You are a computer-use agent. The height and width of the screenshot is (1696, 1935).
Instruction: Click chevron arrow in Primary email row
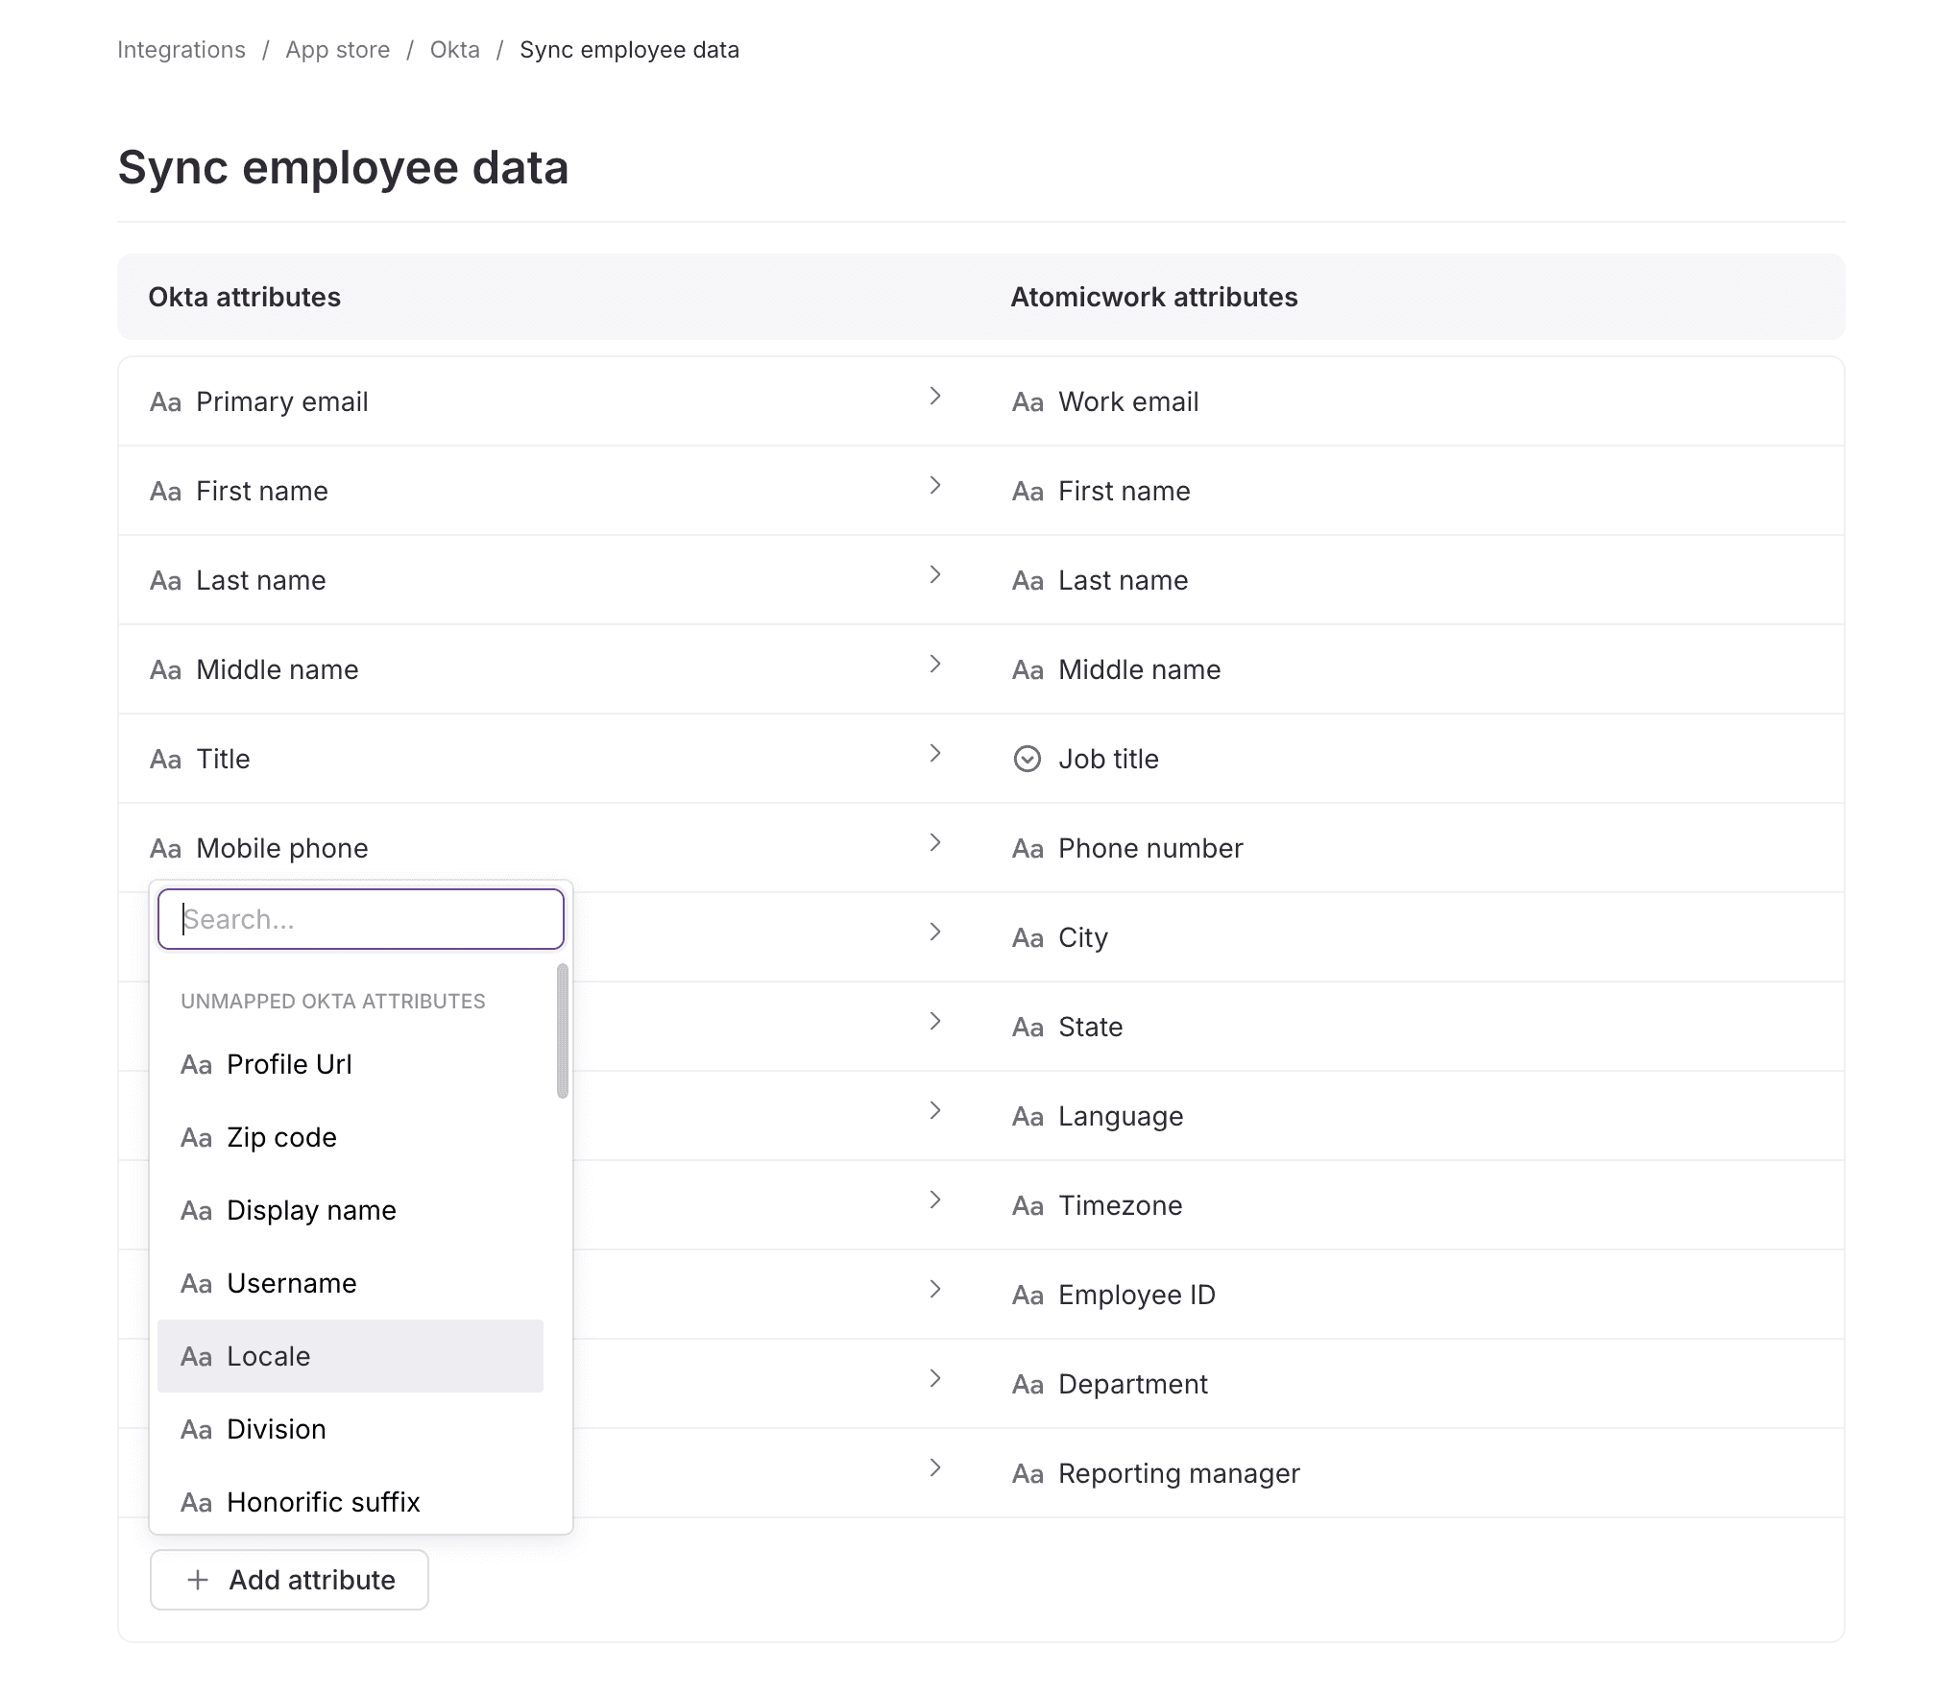935,396
